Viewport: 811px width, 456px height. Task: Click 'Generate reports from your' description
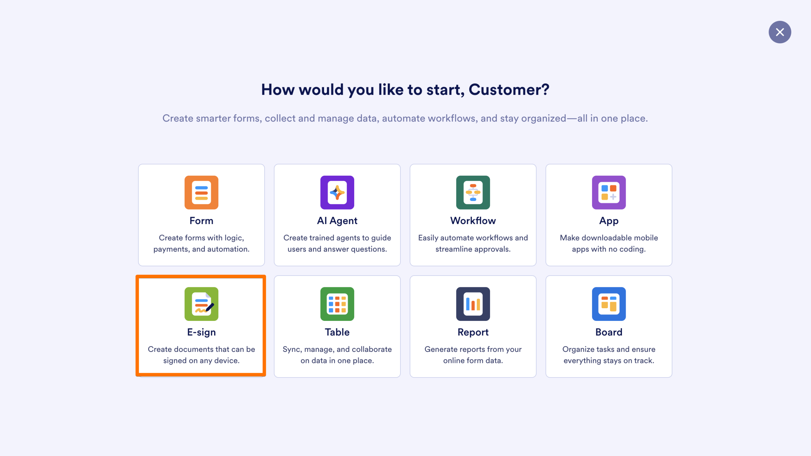tap(473, 349)
